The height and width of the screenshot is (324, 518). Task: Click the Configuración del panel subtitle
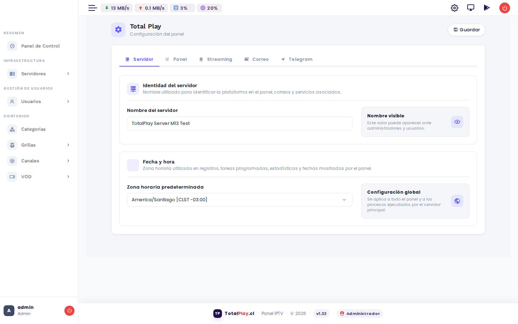pyautogui.click(x=157, y=34)
